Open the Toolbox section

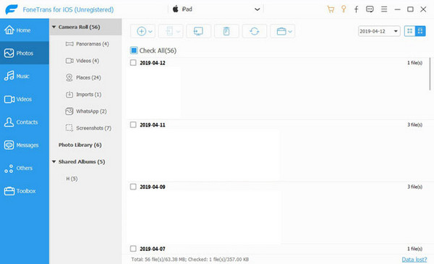coord(25,191)
